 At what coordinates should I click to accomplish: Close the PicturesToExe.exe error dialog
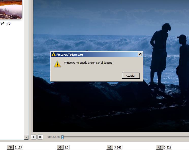point(139,54)
